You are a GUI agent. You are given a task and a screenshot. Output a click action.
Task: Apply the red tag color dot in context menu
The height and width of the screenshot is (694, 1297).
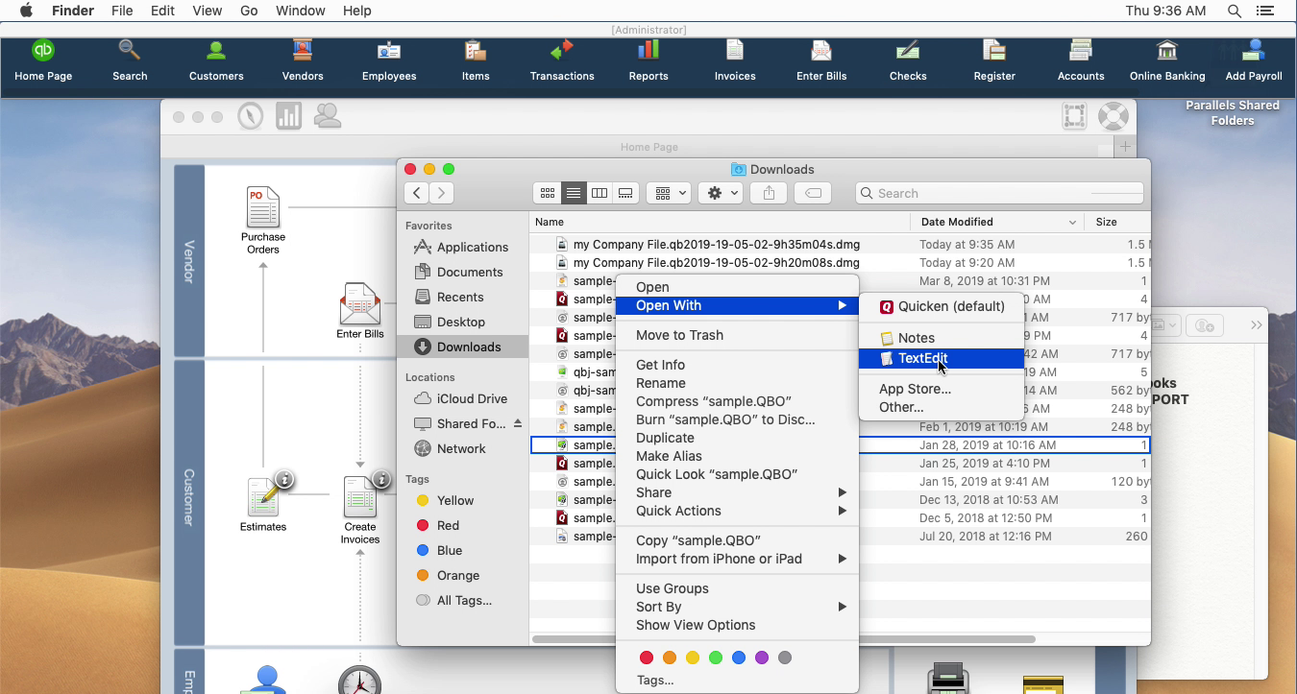647,658
